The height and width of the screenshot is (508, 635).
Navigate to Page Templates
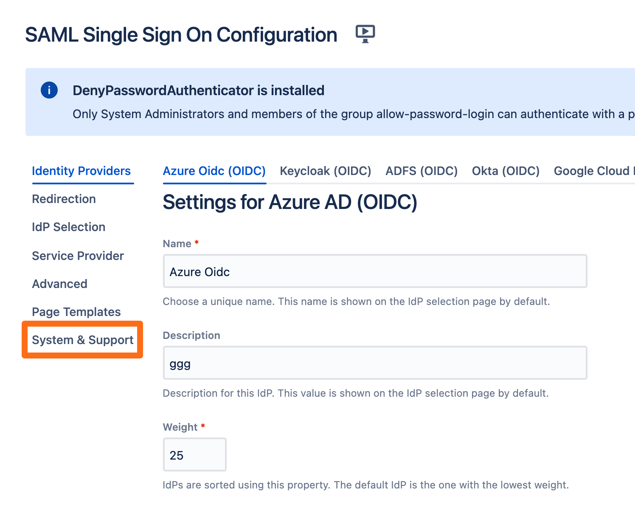pos(76,312)
